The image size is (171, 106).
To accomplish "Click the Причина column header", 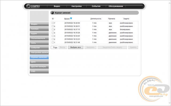I will tap(111, 19).
